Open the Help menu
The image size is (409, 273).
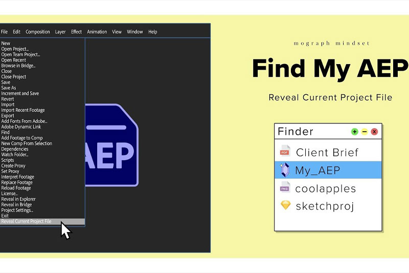pyautogui.click(x=152, y=32)
